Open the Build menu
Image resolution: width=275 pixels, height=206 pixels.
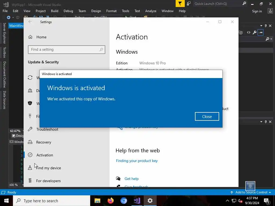coord(55,11)
